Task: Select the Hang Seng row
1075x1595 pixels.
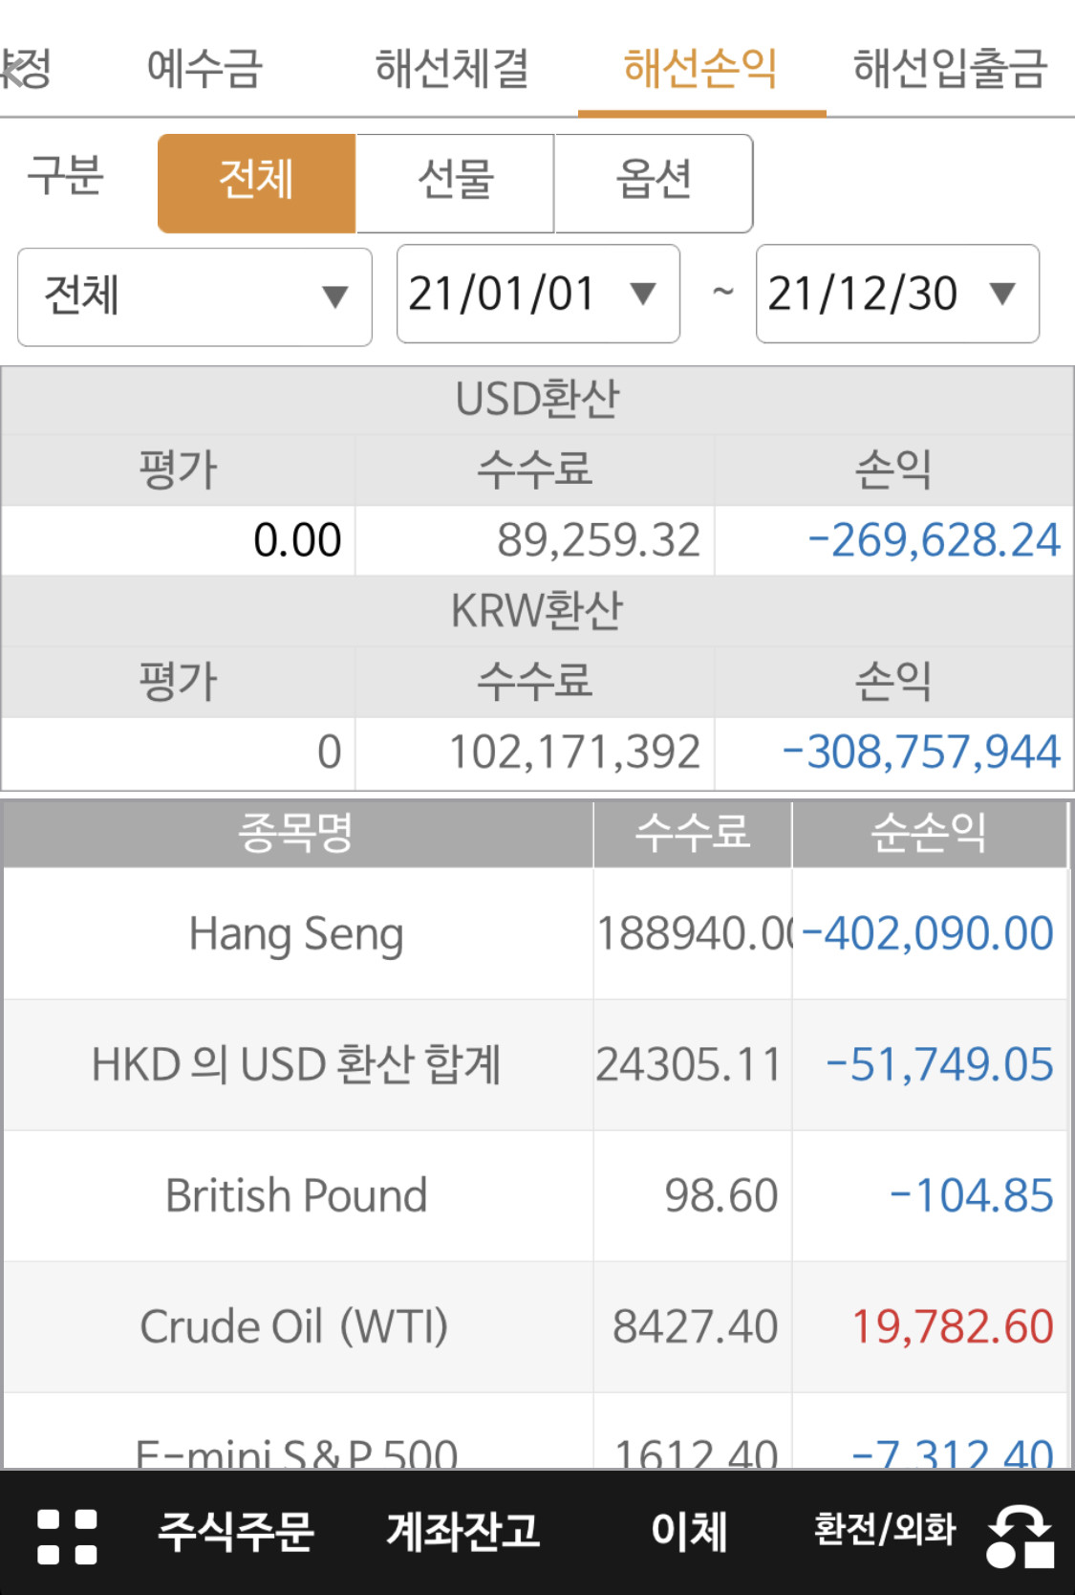Action: click(x=535, y=933)
